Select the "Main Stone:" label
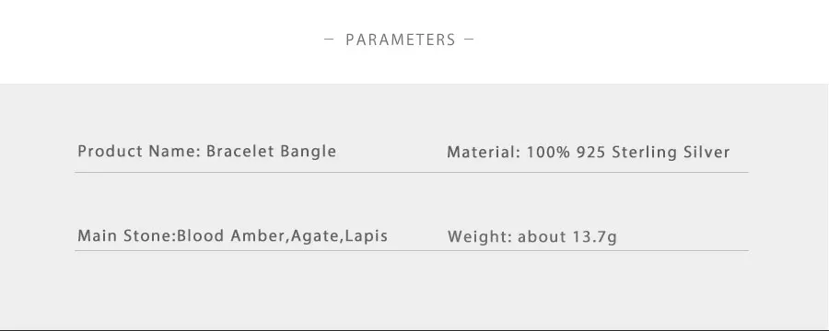 click(127, 235)
